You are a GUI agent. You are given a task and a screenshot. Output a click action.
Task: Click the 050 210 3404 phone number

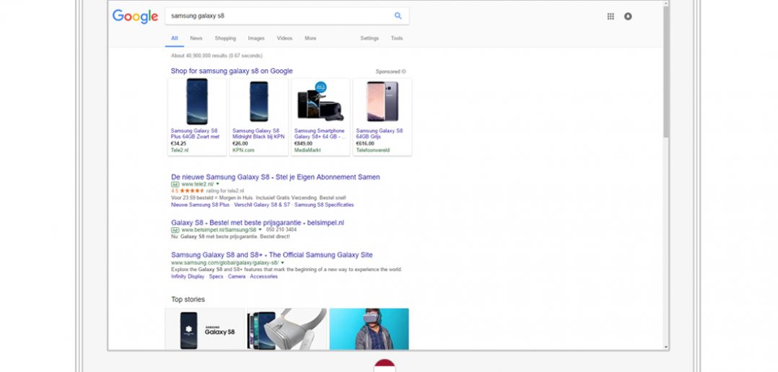(x=281, y=230)
